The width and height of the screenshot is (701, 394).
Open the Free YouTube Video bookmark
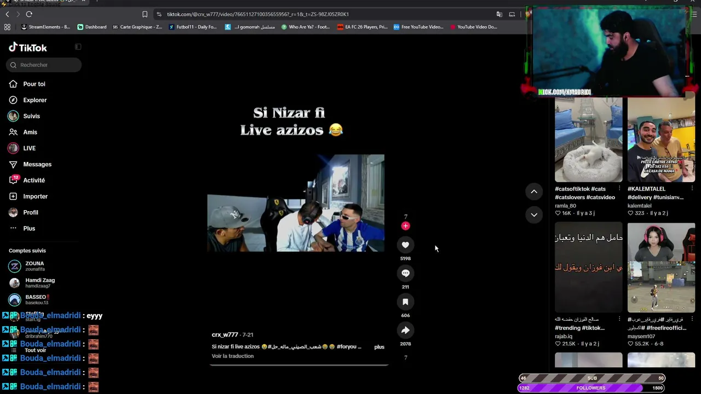coord(418,27)
